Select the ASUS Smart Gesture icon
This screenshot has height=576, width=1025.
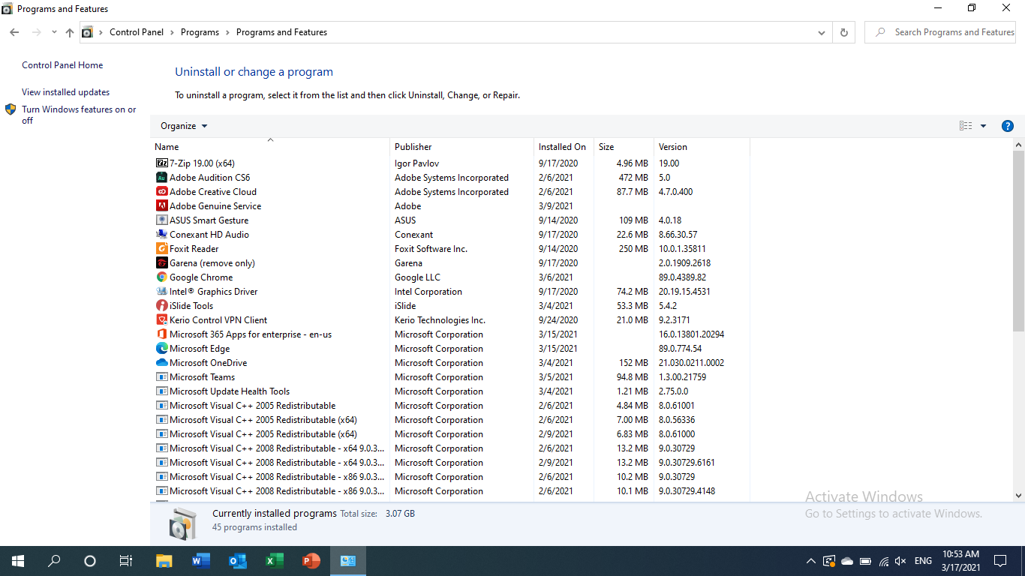[161, 220]
